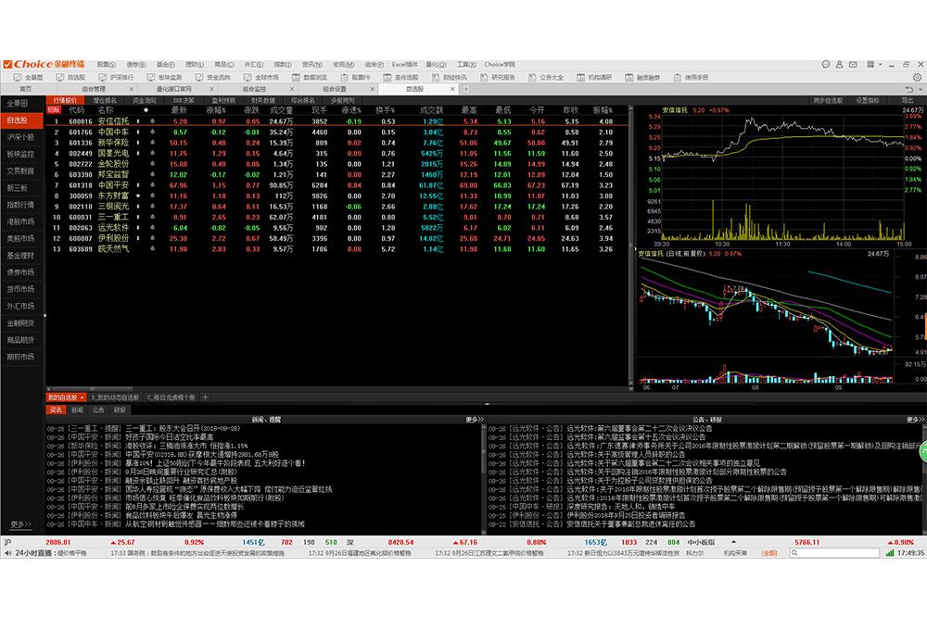Open the grid layout icon in title bar
The image size is (927, 617).
[x=870, y=65]
